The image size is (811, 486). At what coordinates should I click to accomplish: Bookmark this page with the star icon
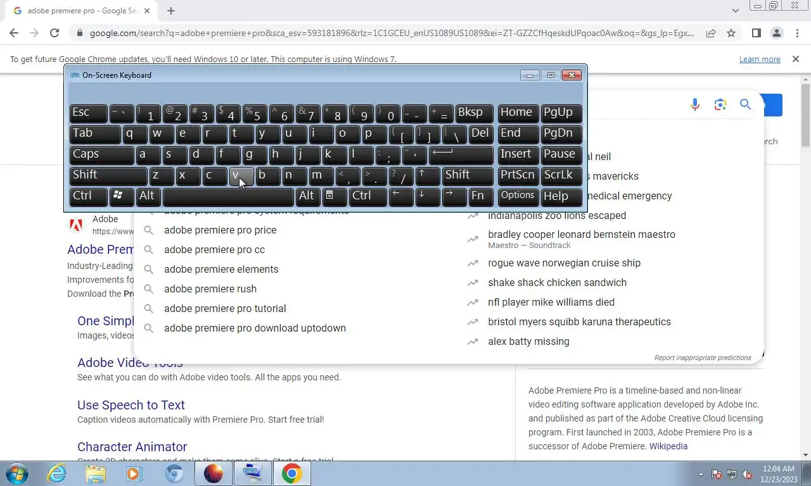pyautogui.click(x=731, y=34)
